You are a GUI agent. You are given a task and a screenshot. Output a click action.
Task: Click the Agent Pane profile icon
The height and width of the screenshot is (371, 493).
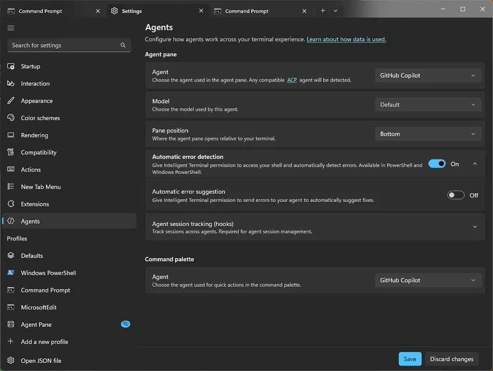(11, 324)
